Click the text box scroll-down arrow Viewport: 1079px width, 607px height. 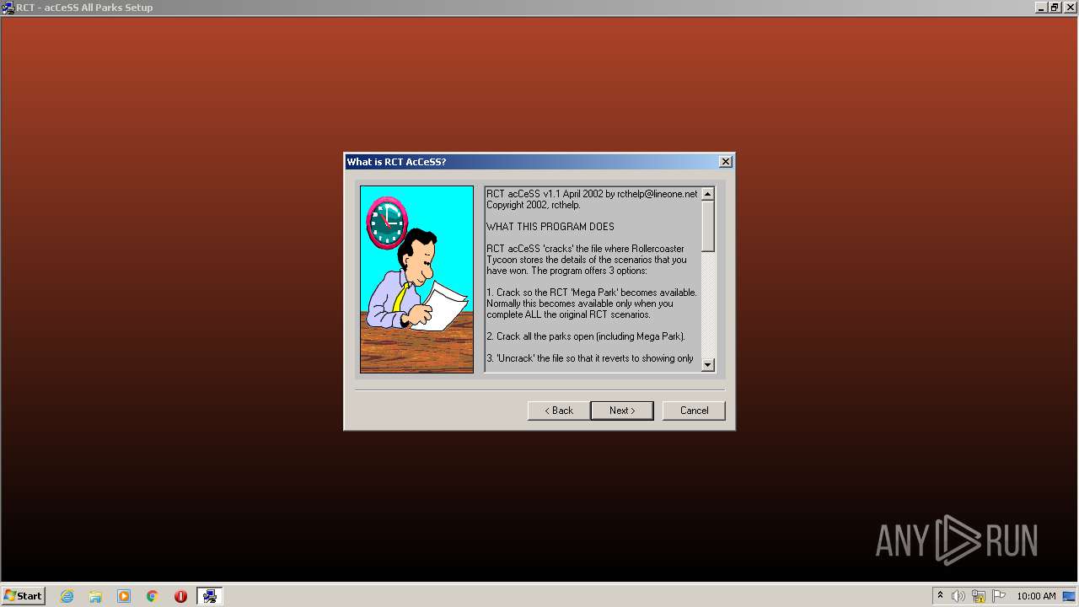(x=708, y=365)
